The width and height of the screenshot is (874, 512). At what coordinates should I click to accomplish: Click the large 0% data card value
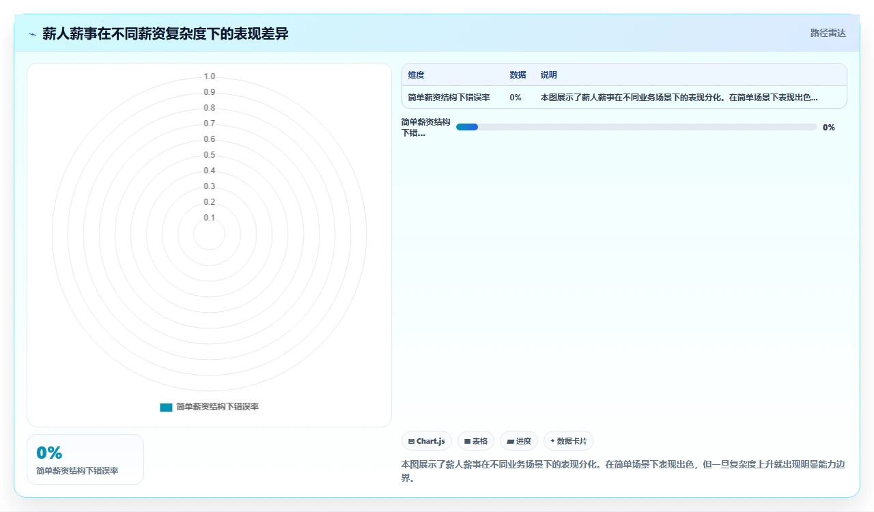click(x=49, y=453)
